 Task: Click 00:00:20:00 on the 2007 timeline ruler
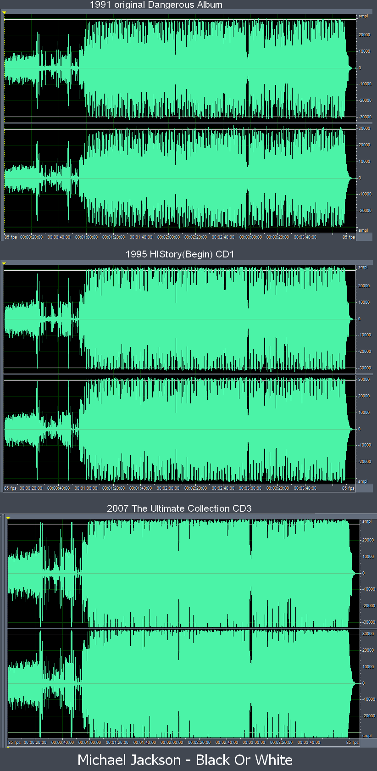coord(35,742)
